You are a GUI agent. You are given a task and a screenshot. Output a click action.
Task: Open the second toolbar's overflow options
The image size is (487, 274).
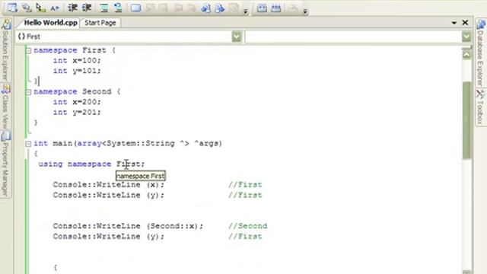pos(305,11)
